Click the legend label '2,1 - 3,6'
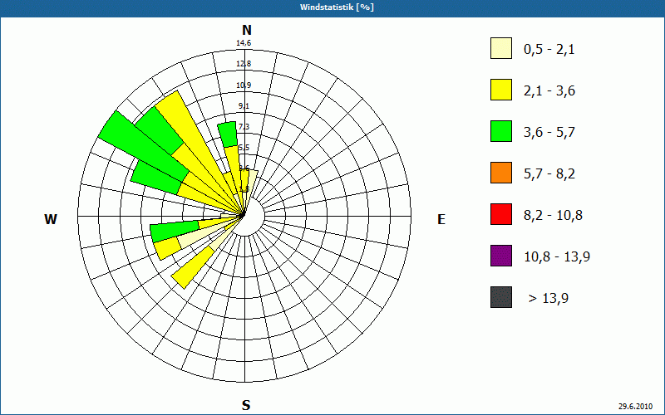Screen dimensions: 665x415 pyautogui.click(x=549, y=91)
